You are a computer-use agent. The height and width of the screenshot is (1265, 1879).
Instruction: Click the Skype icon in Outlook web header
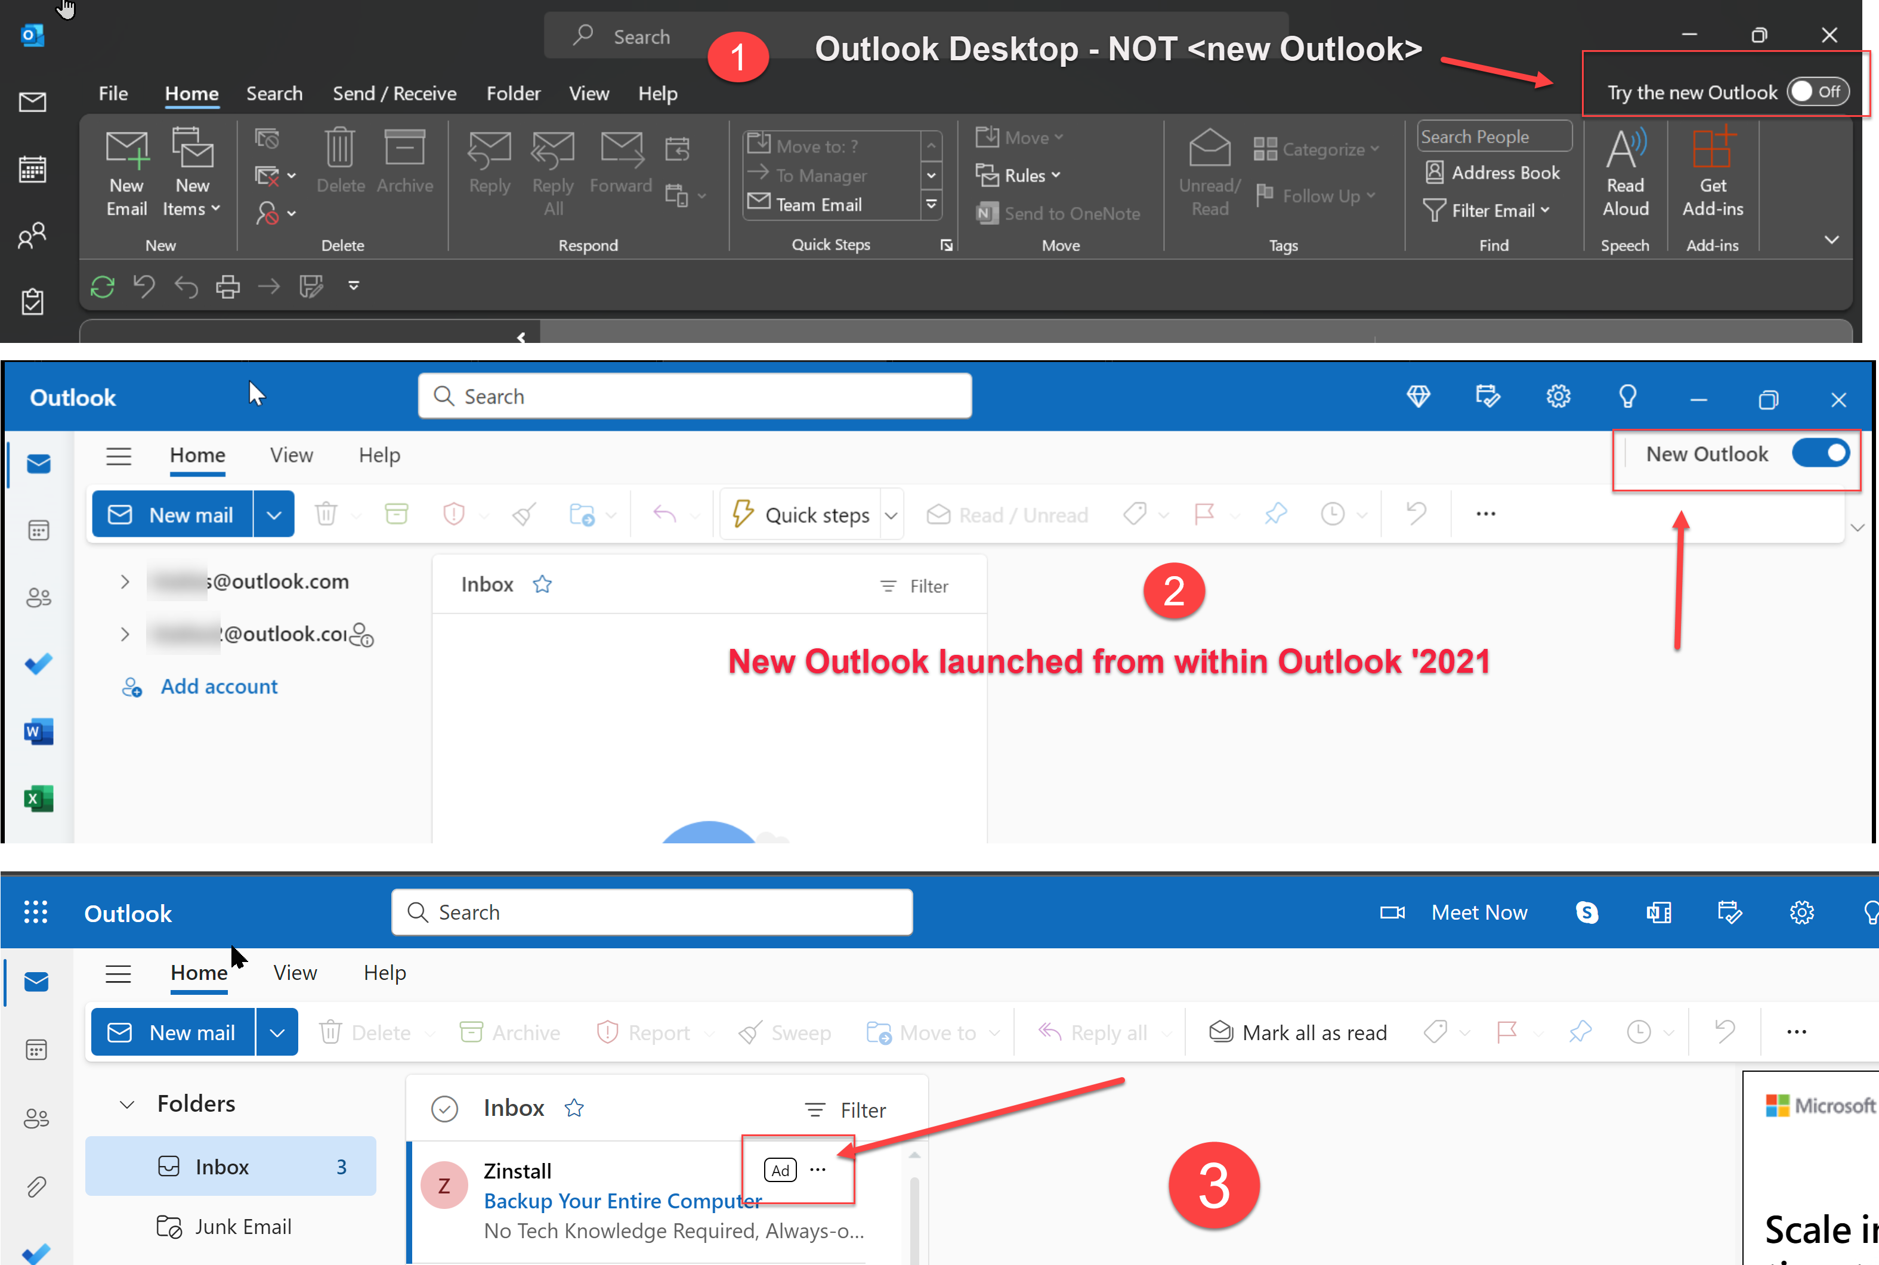click(x=1586, y=913)
